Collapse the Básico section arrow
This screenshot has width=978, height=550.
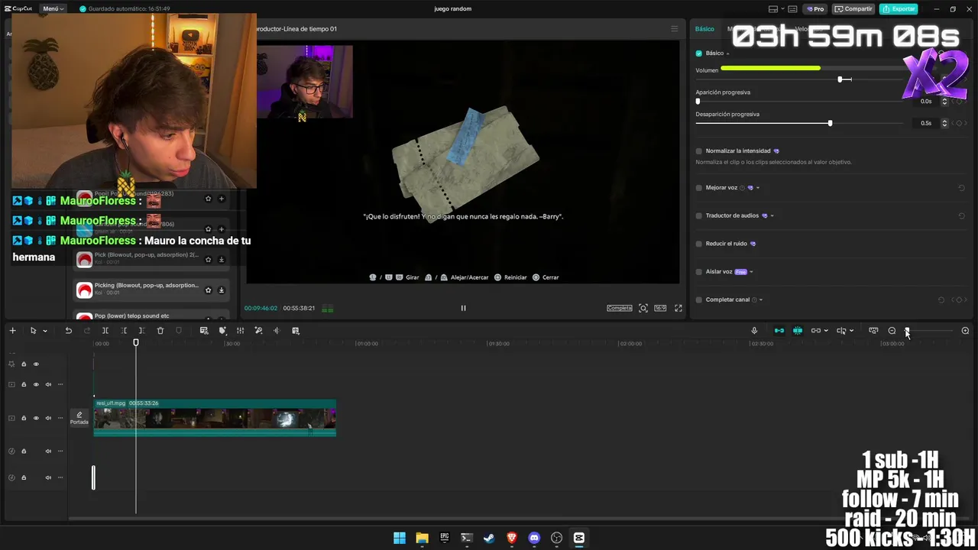pos(727,53)
